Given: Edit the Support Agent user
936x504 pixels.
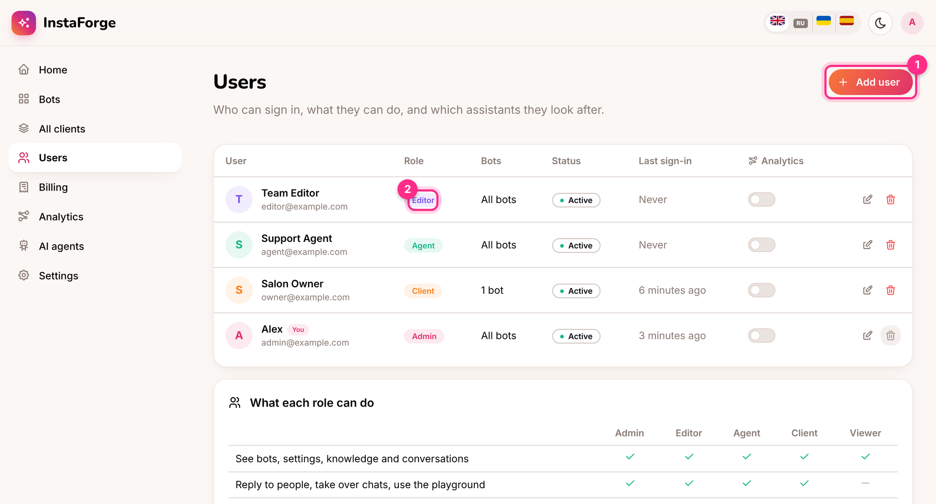Looking at the screenshot, I should 867,245.
